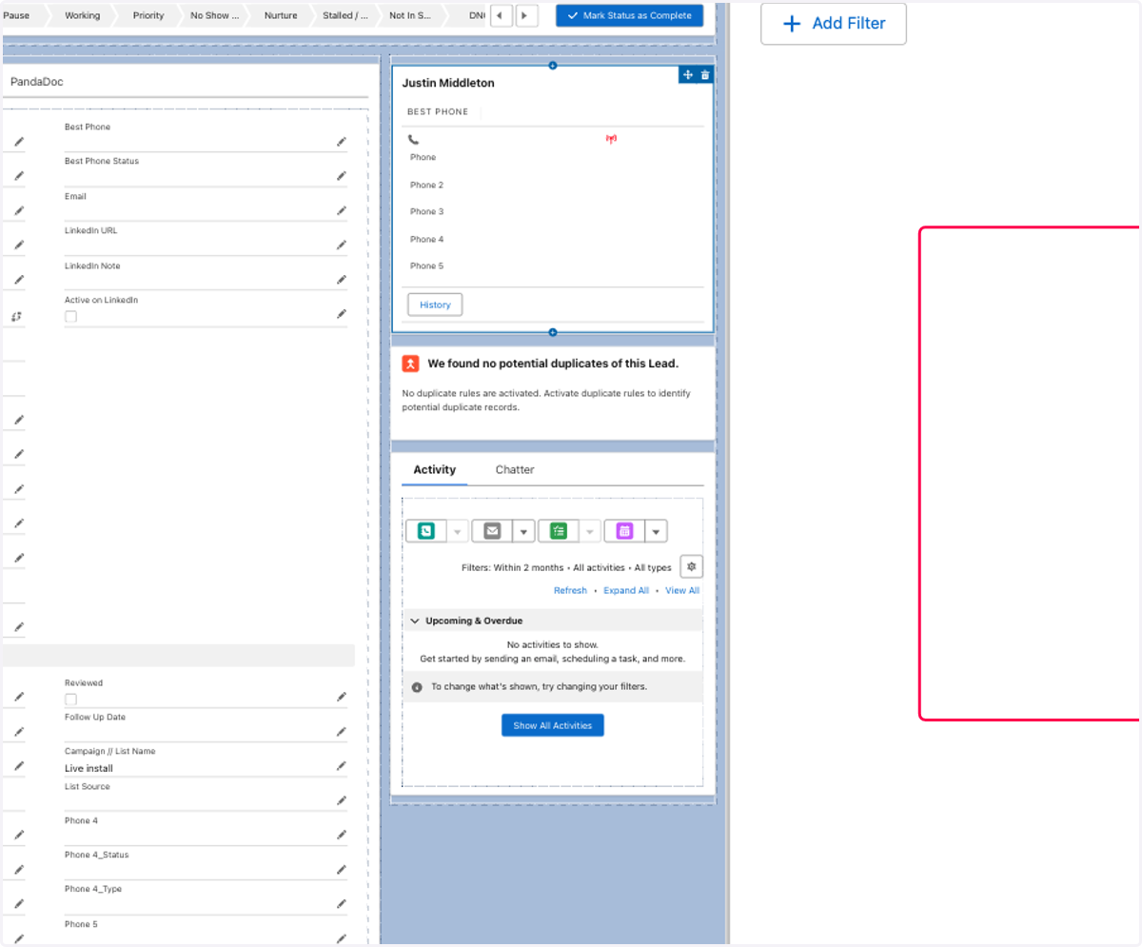The height and width of the screenshot is (947, 1142).
Task: Select the BEST PHONE tab
Action: click(x=438, y=112)
